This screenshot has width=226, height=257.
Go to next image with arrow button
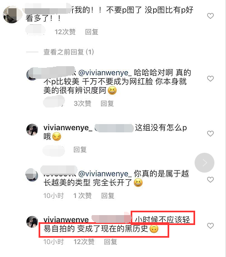pyautogui.click(x=205, y=163)
